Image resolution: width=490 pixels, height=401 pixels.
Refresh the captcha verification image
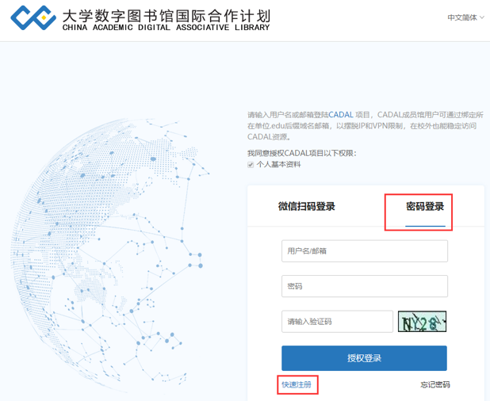[422, 322]
